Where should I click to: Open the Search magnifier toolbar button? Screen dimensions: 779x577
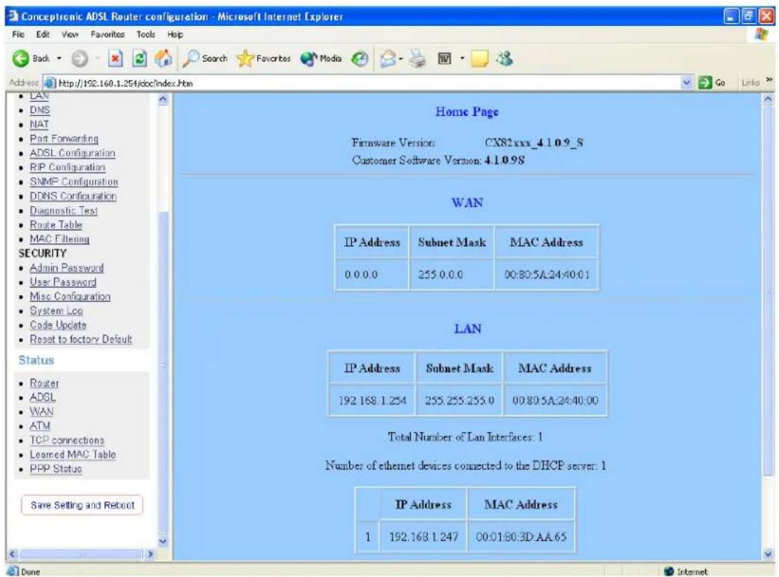[x=204, y=58]
